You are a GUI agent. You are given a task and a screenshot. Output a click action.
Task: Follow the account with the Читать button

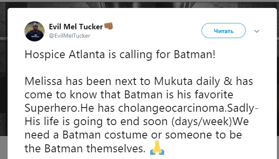pyautogui.click(x=223, y=31)
